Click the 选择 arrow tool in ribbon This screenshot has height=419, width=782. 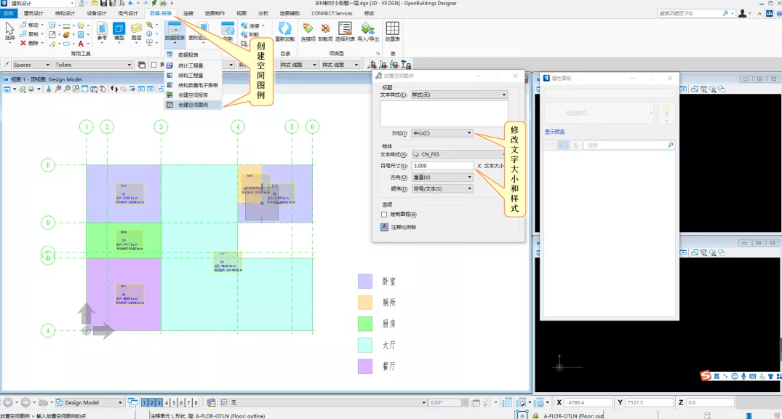coord(9,31)
